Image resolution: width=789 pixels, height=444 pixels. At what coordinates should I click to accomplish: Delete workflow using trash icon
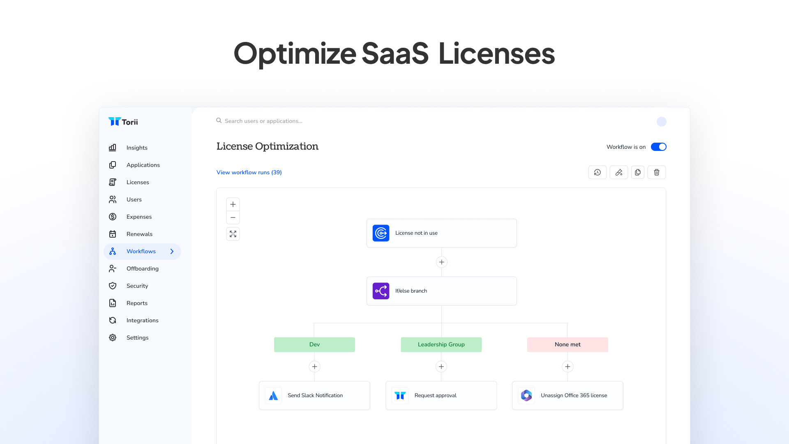click(x=656, y=172)
